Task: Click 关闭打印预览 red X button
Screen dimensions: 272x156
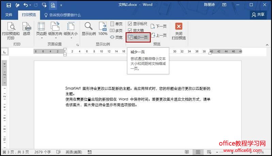Action: (179, 31)
